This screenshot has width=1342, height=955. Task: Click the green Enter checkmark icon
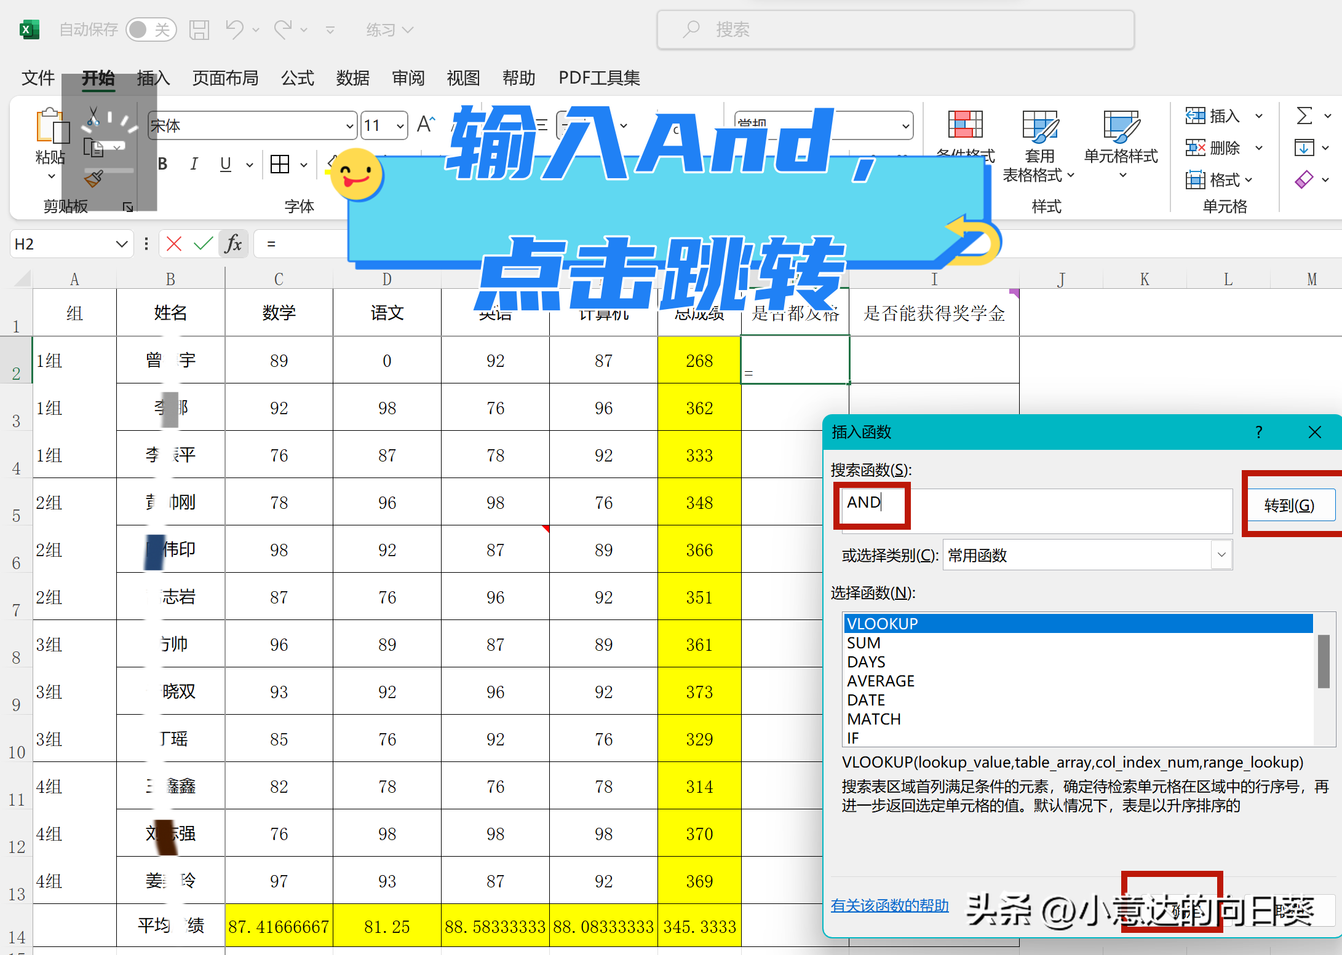pos(203,245)
